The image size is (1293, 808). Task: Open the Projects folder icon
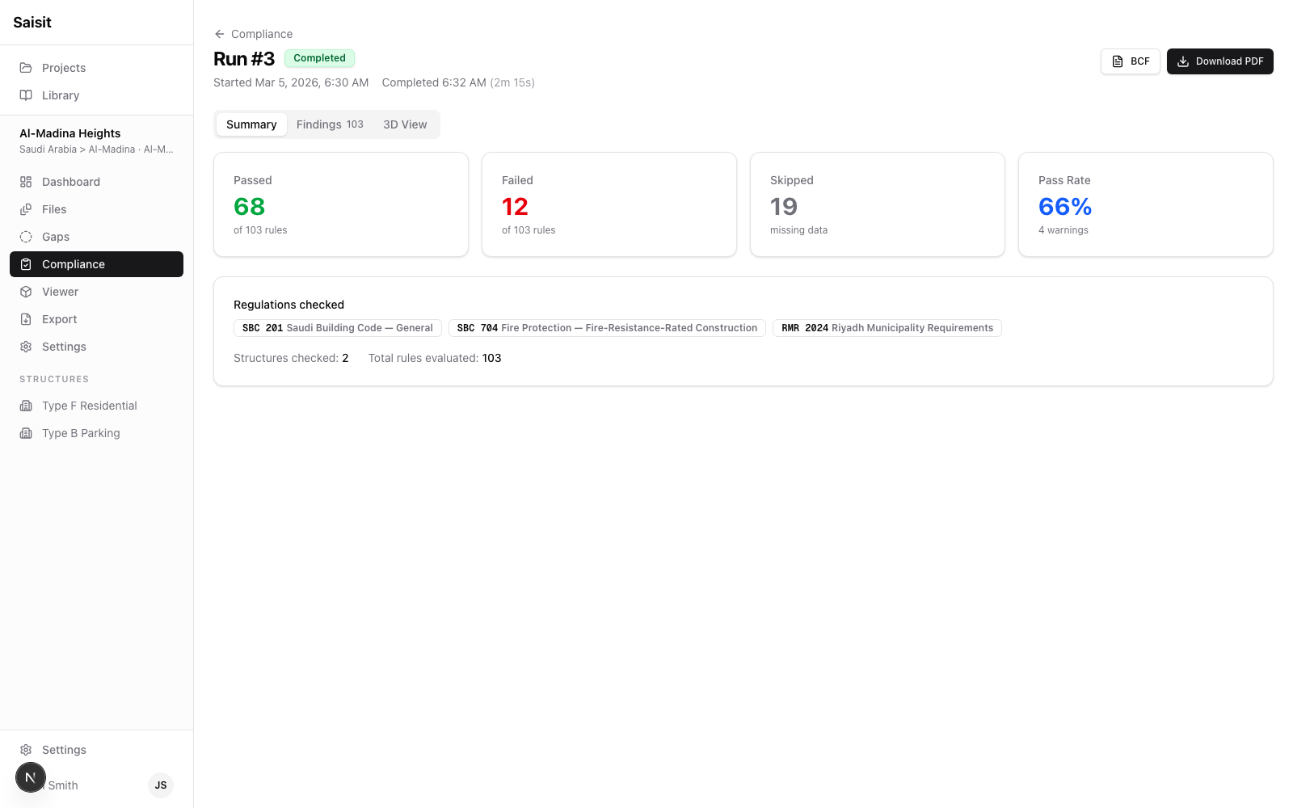[x=26, y=68]
